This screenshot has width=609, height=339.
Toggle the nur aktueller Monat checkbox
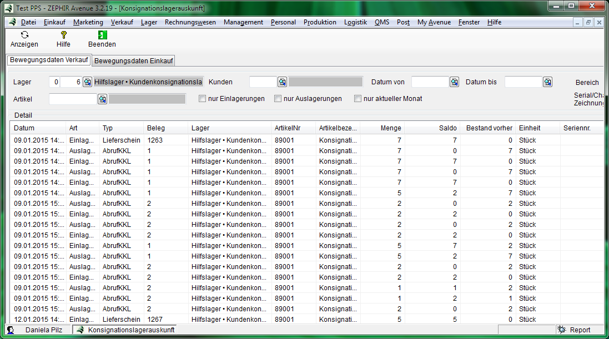coord(358,99)
